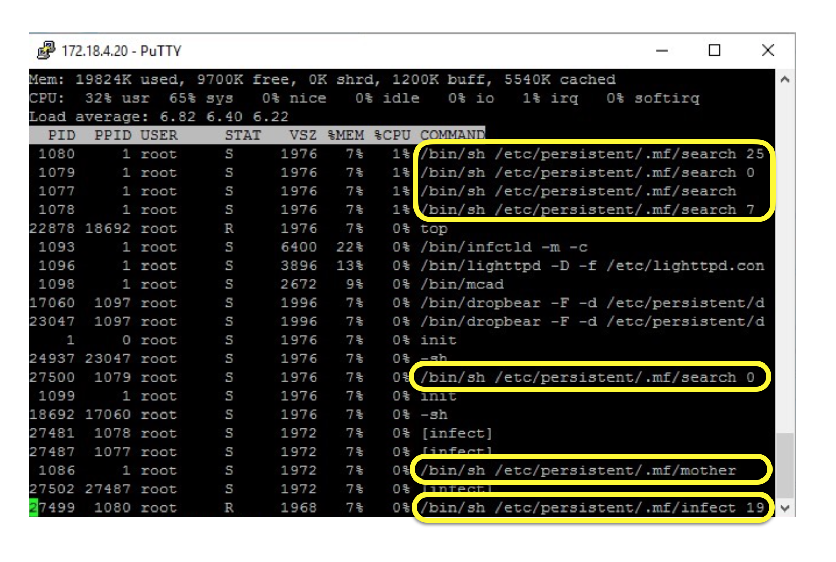Click the STAT column header

coord(243,135)
